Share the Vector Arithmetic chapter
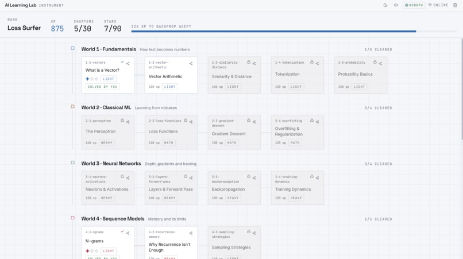 click(x=191, y=64)
